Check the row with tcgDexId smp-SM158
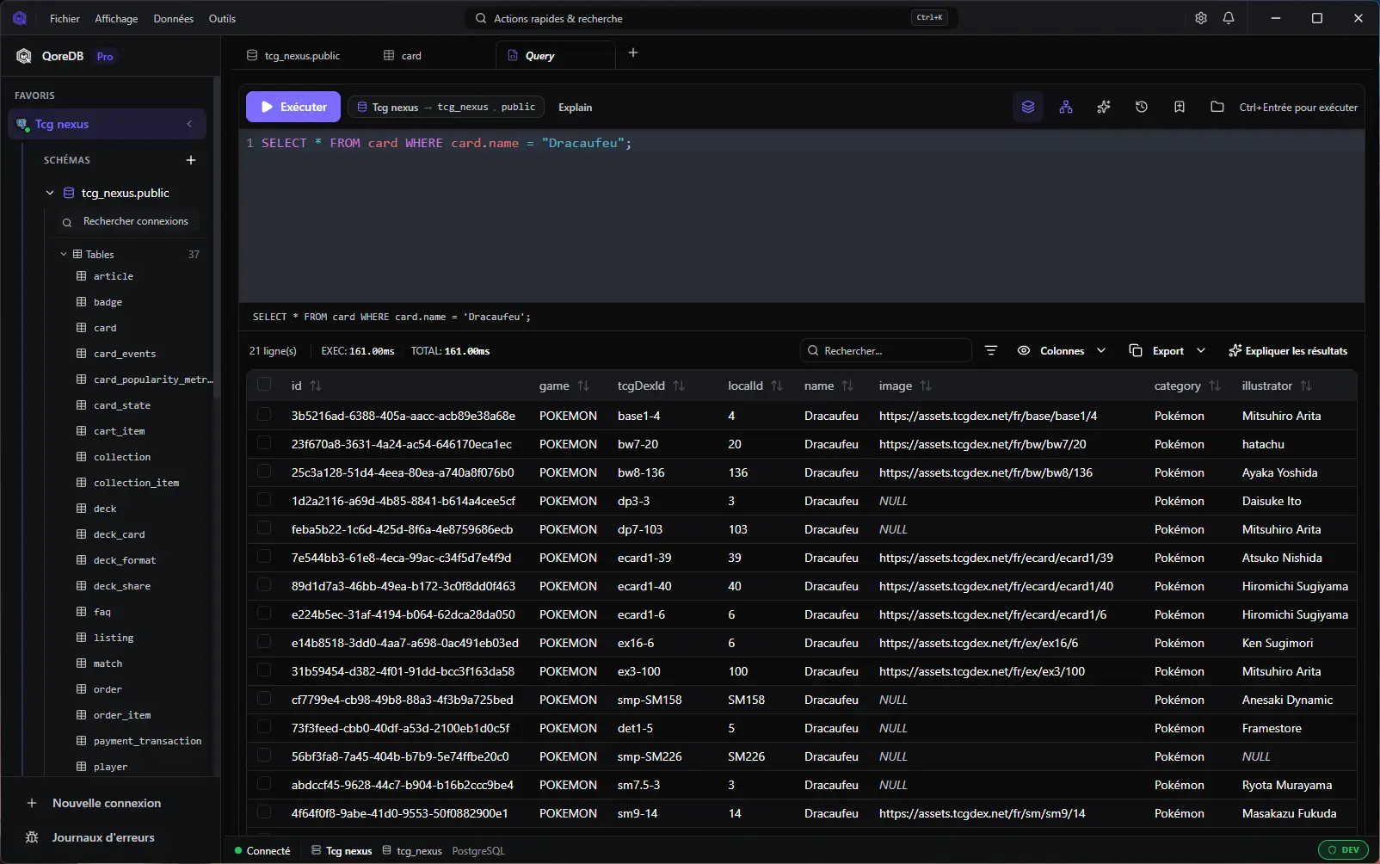Screen dimensions: 1380x864 [264, 699]
